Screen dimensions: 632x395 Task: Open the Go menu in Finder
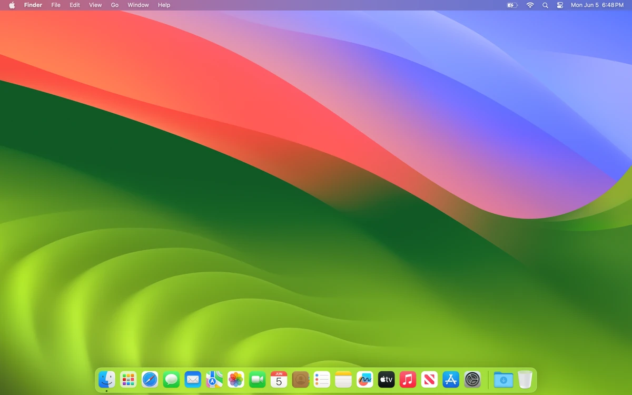click(114, 5)
